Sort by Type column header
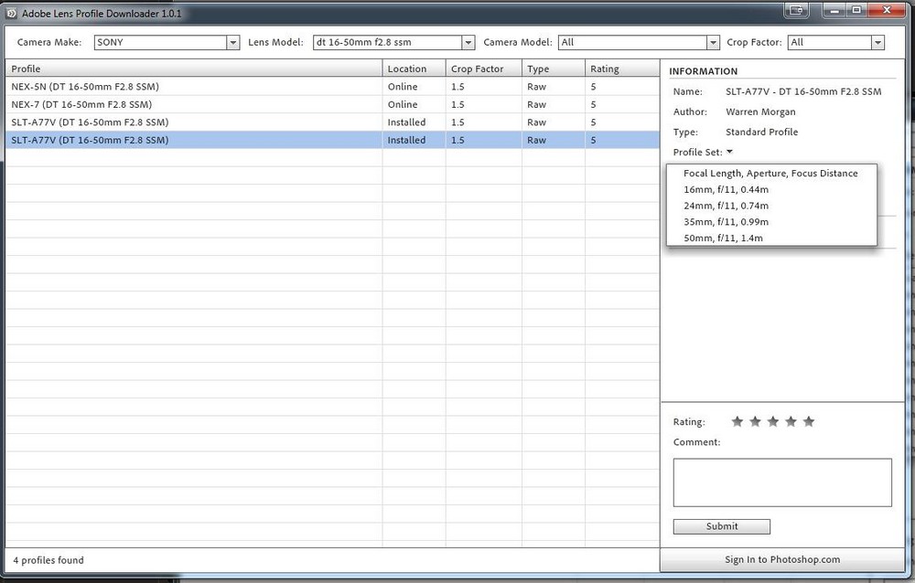The height and width of the screenshot is (583, 915). tap(554, 69)
